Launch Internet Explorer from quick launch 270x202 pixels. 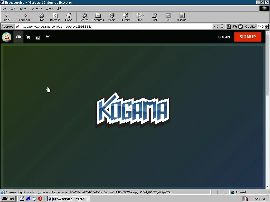coord(28,199)
